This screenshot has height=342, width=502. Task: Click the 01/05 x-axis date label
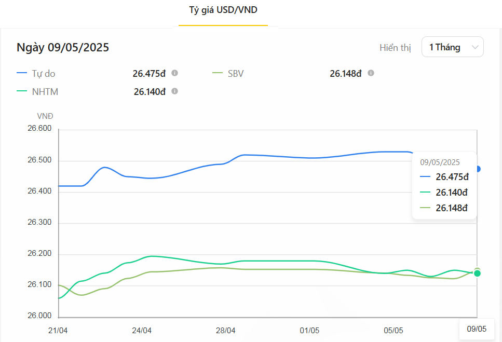[309, 331]
